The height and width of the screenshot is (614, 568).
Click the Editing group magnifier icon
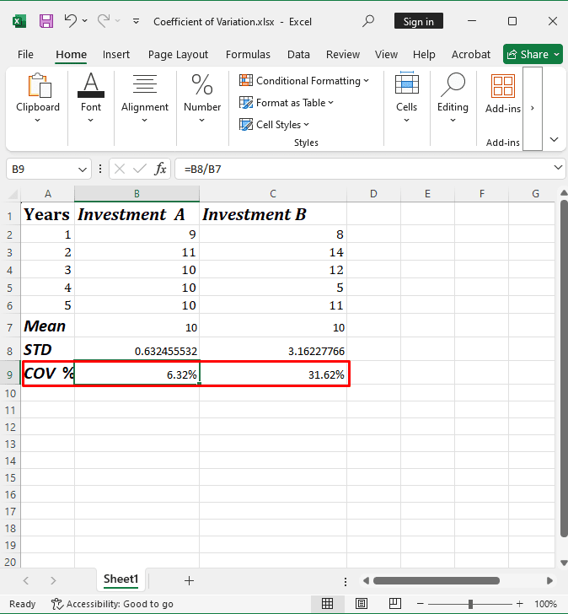[x=453, y=87]
